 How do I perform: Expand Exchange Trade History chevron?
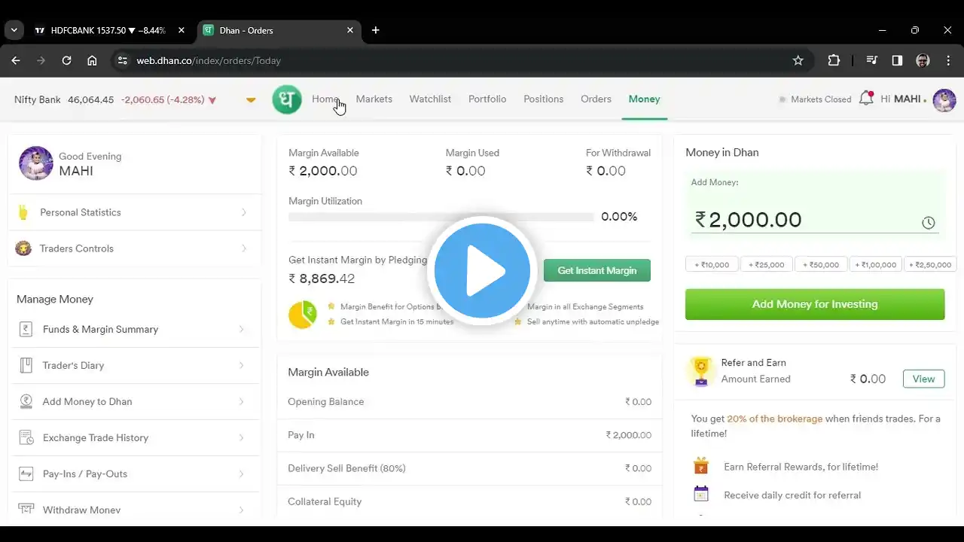click(x=241, y=437)
